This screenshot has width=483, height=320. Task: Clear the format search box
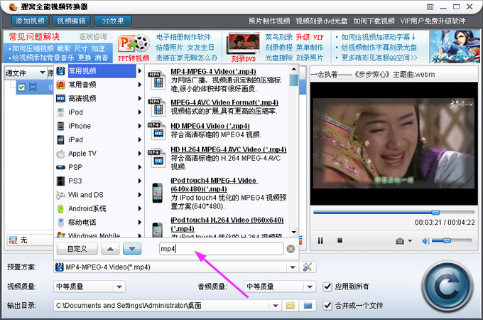pyautogui.click(x=291, y=249)
